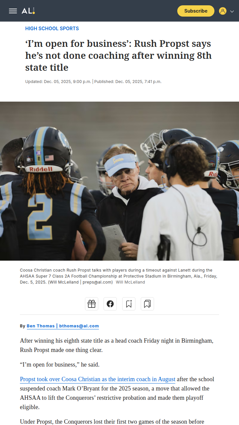Image resolution: width=239 pixels, height=425 pixels.
Task: Expand the account dropdown chevron
Action: 232,11
